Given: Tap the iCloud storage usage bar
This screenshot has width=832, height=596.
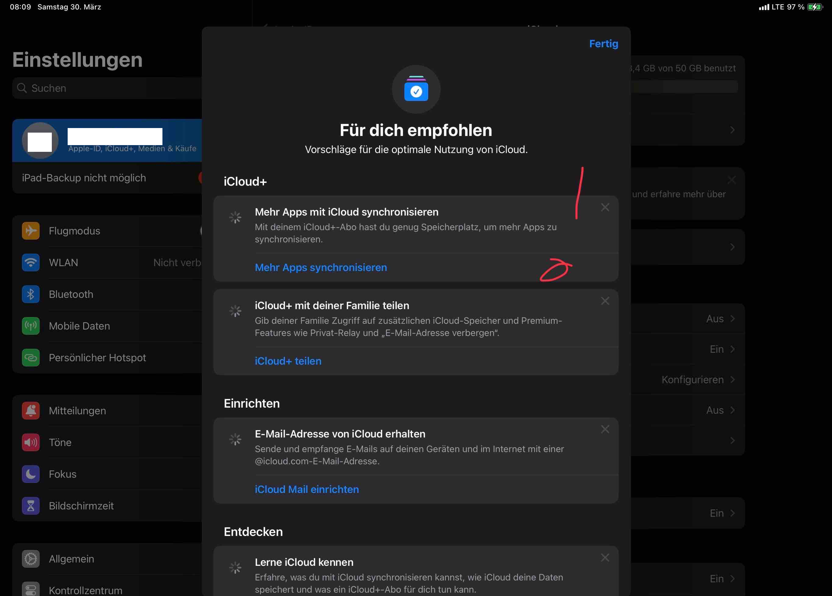Looking at the screenshot, I should (684, 87).
